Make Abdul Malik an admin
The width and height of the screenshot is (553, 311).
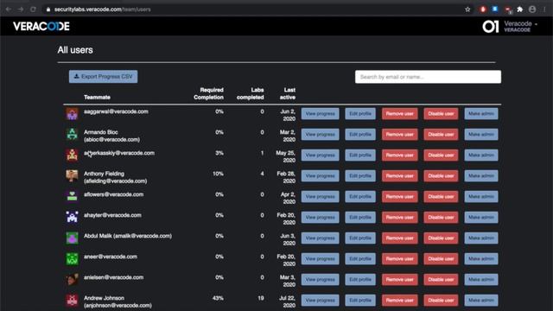tap(481, 238)
